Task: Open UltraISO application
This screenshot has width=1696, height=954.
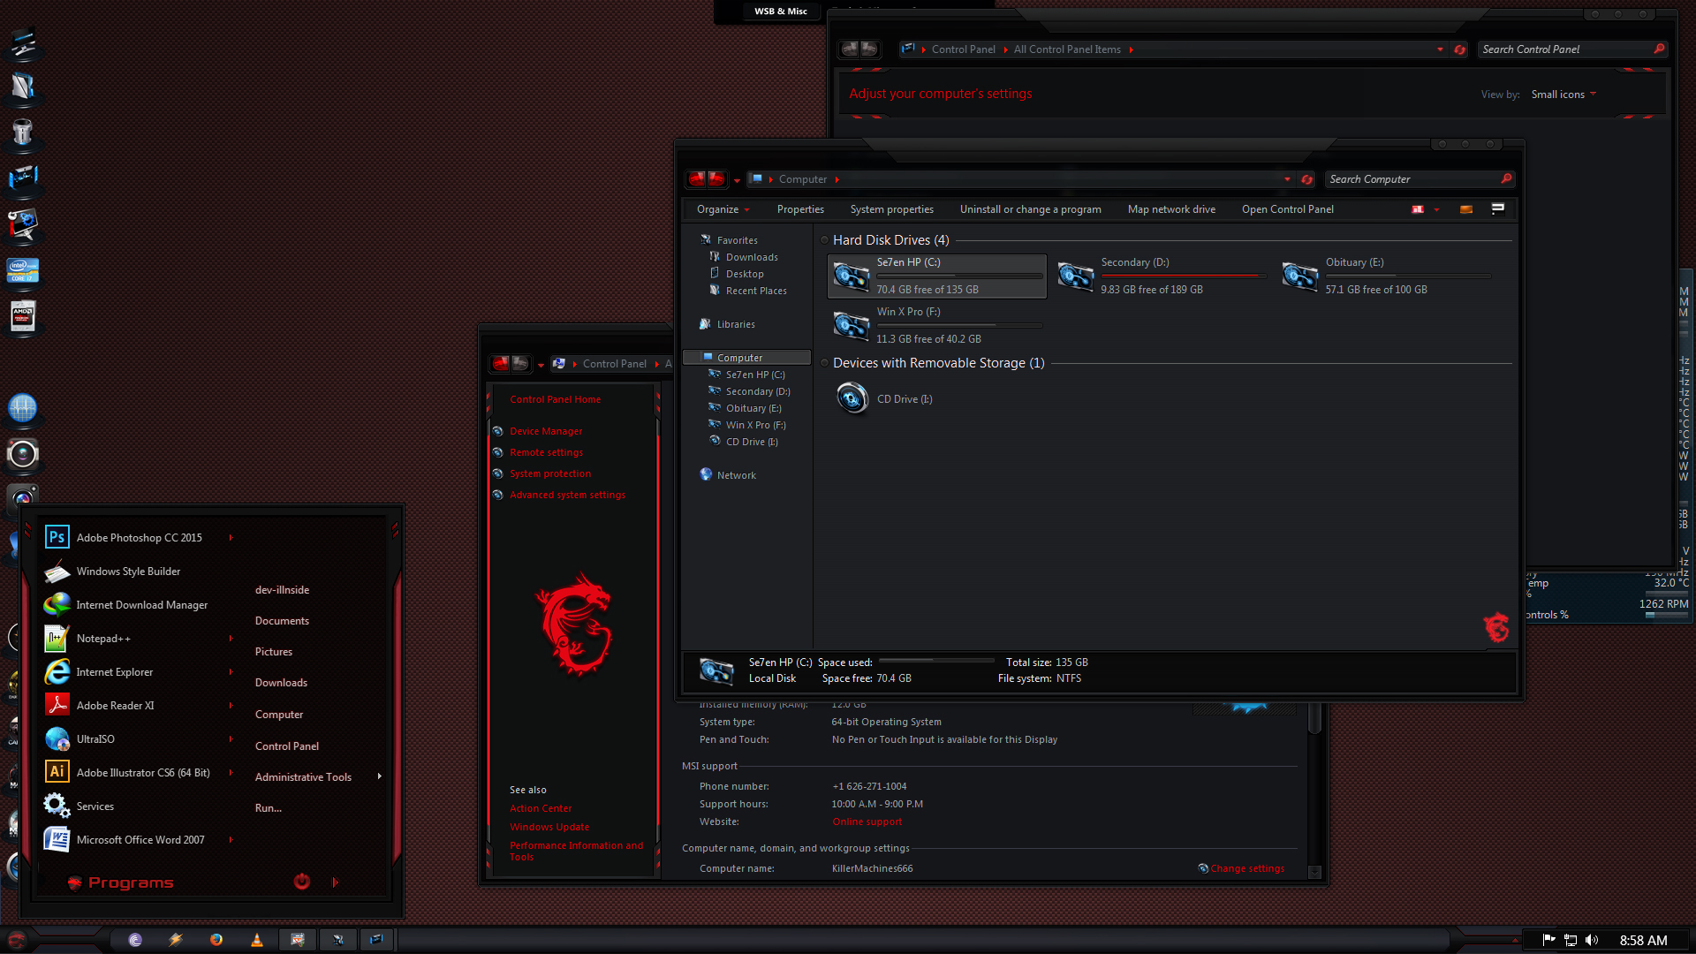Action: (x=95, y=738)
